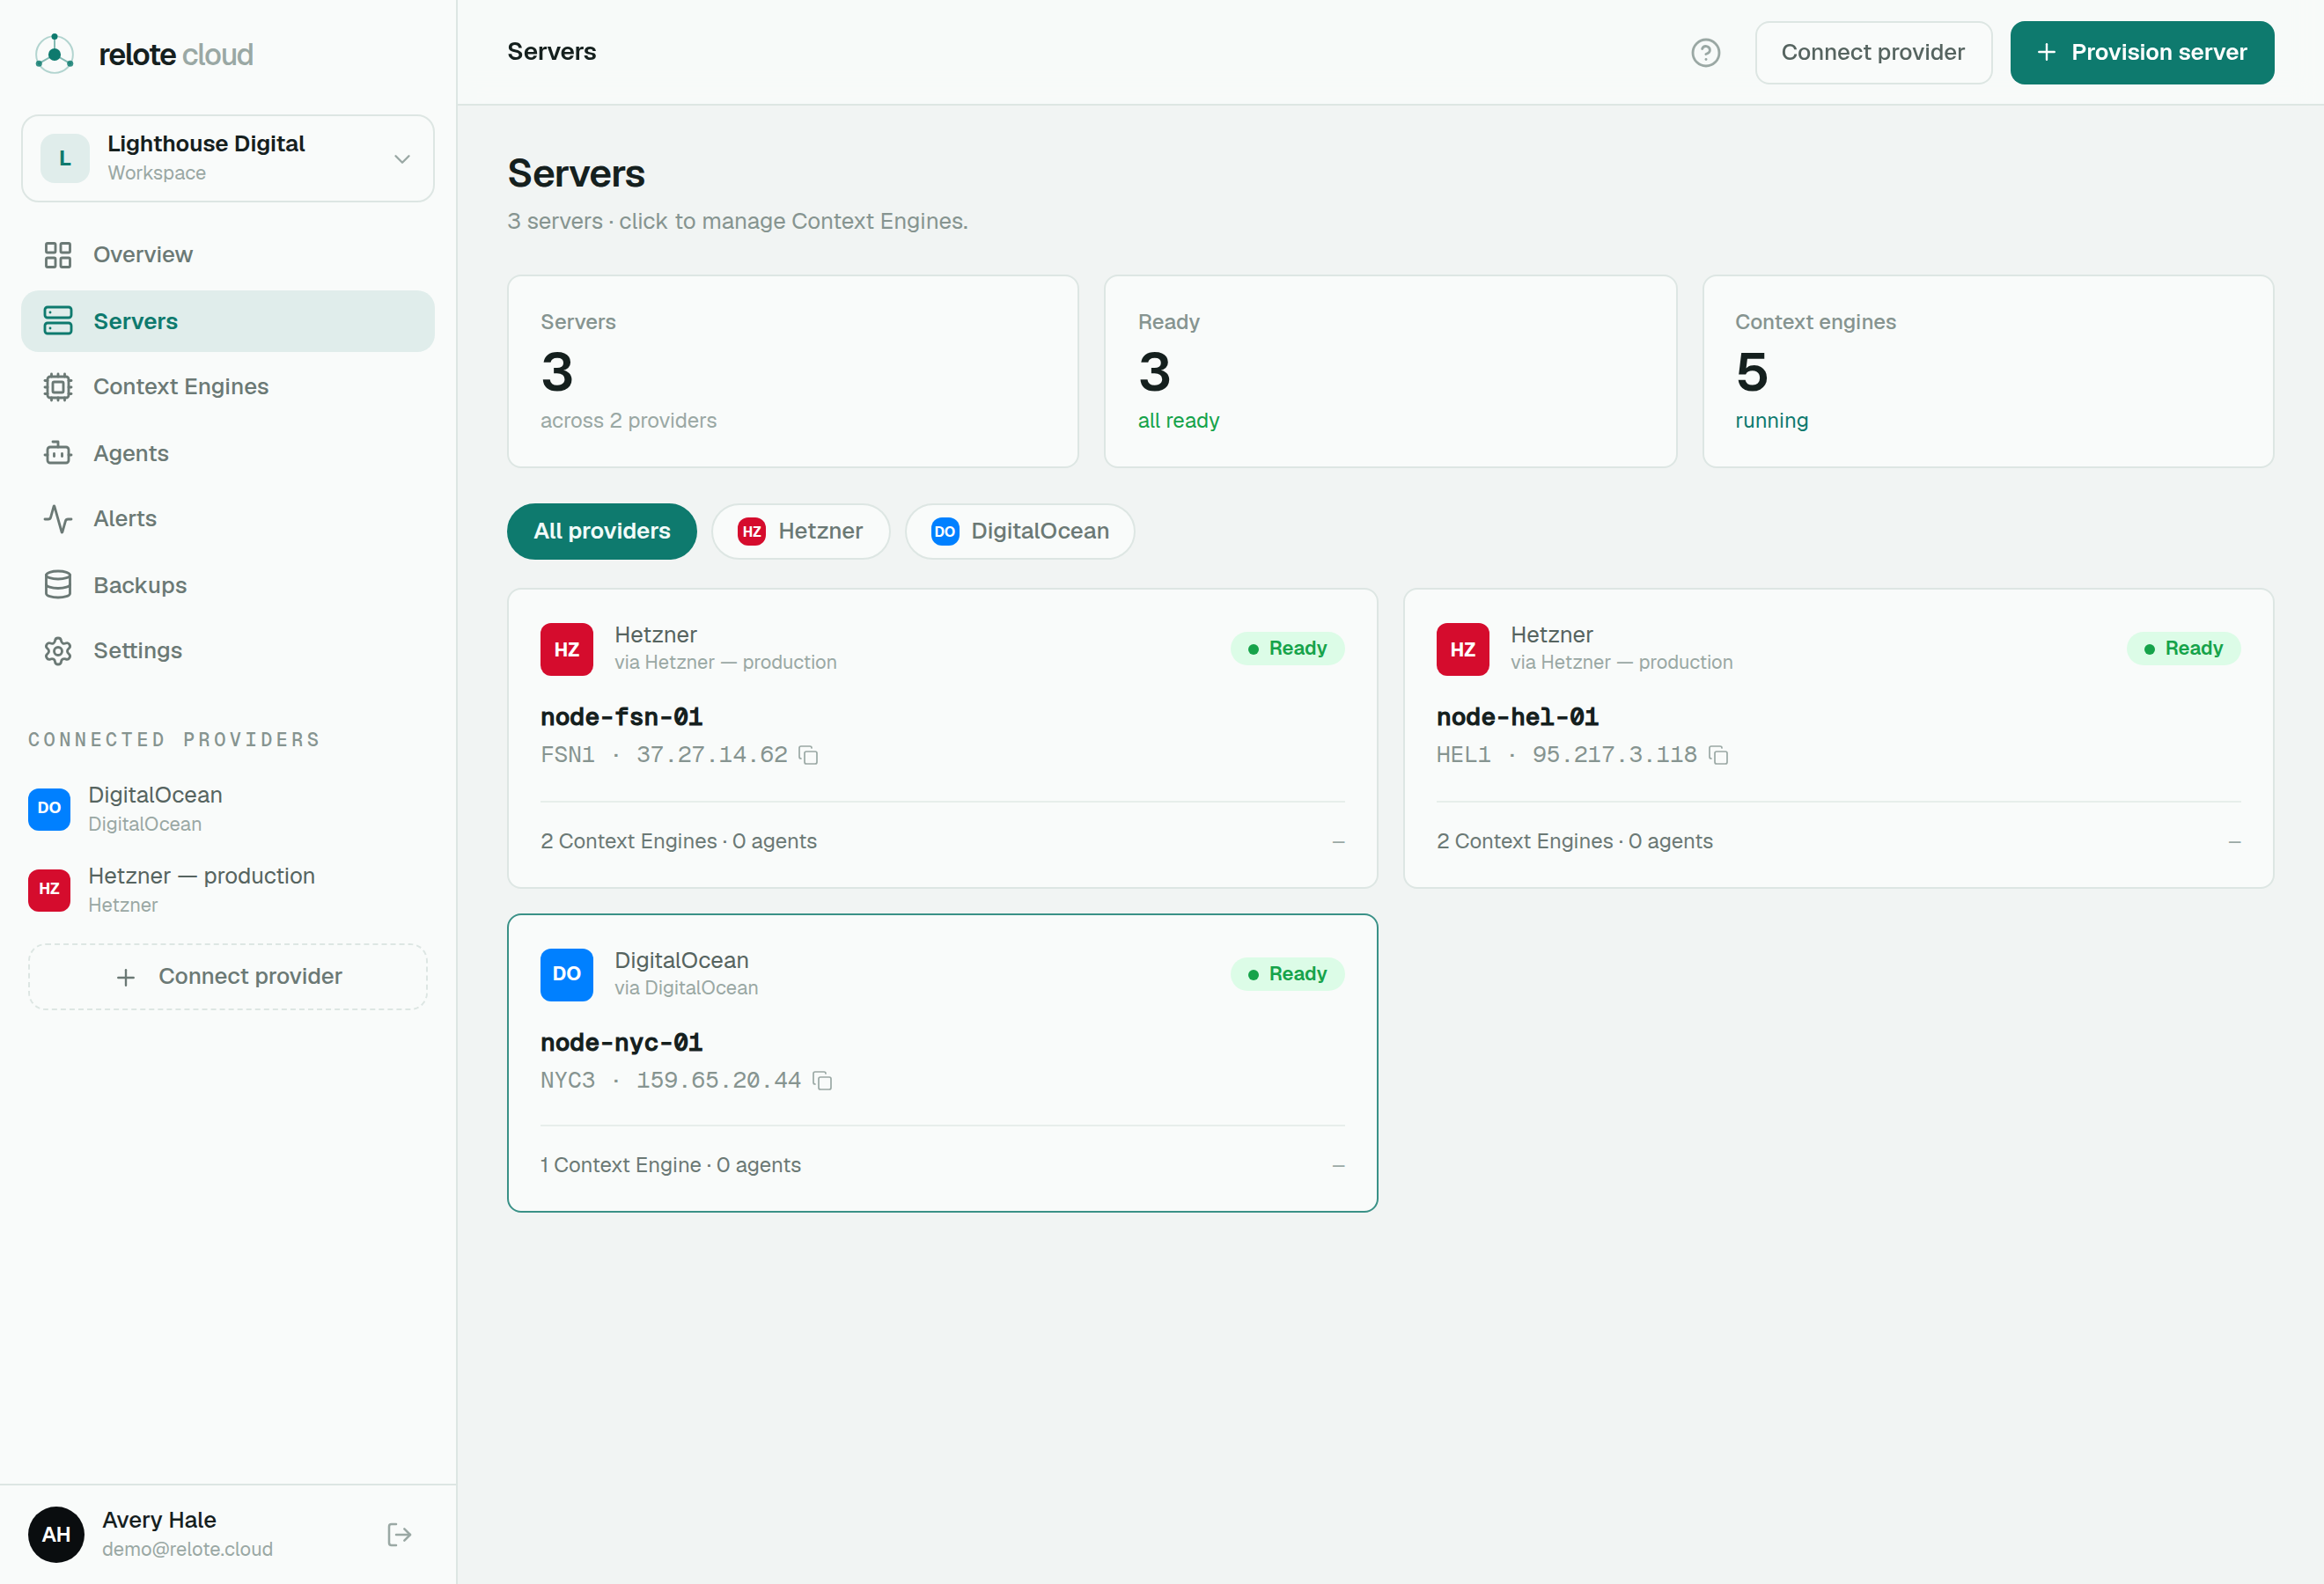Filter servers by DigitalOcean
2324x1584 pixels.
(x=1020, y=532)
